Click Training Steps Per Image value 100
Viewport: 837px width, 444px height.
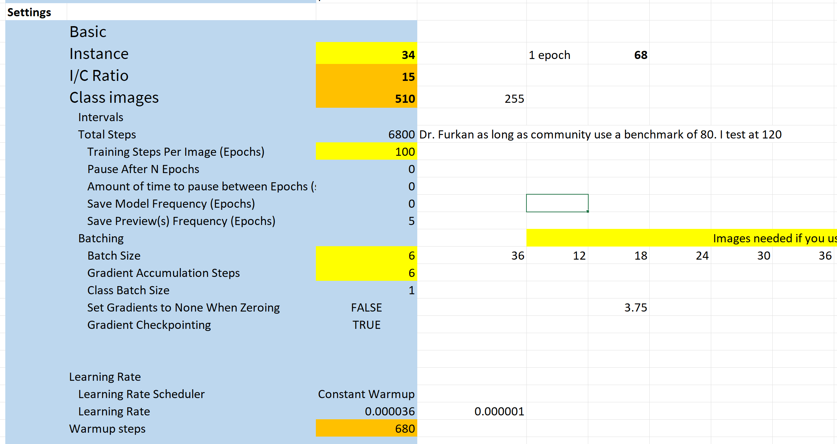[366, 152]
